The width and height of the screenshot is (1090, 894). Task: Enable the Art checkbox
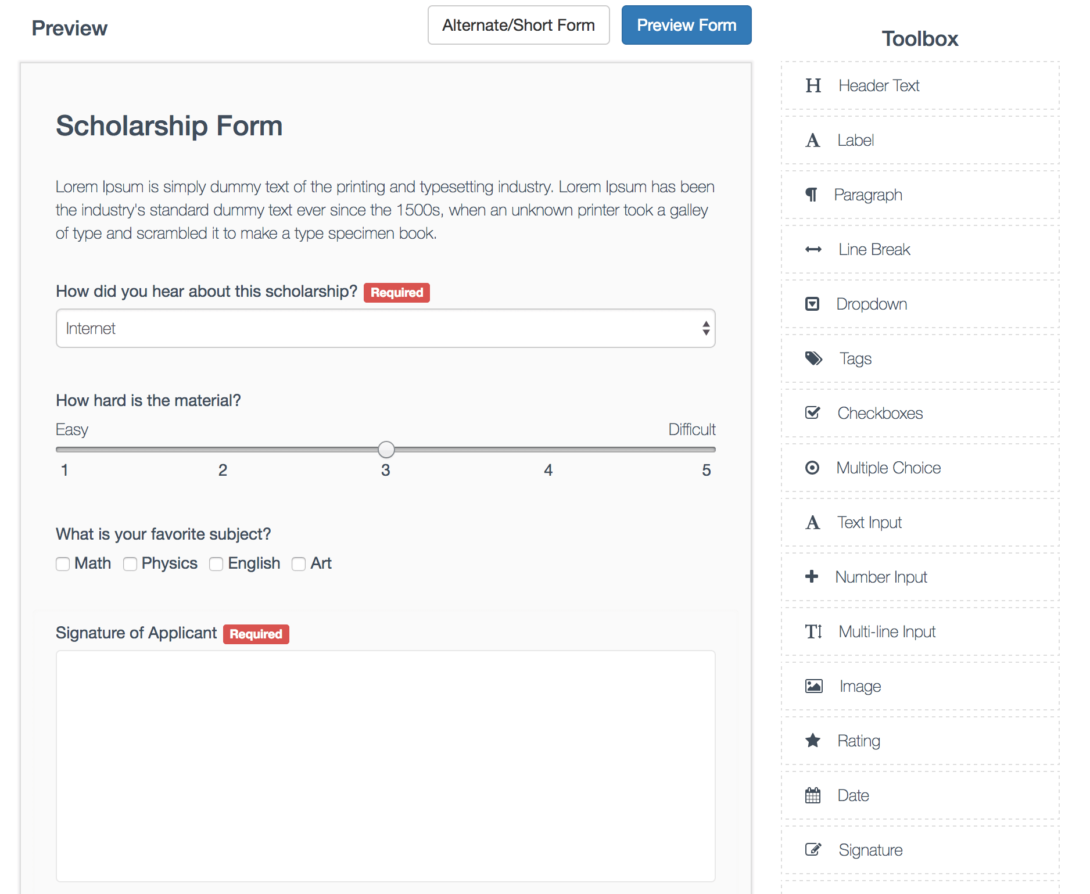(x=299, y=563)
